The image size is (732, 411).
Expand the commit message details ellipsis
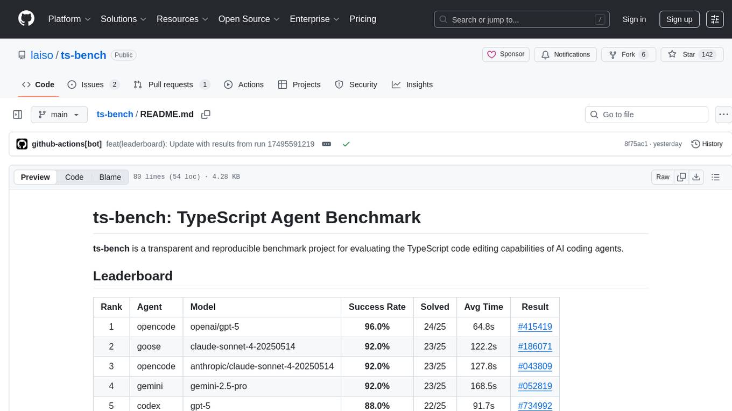pos(326,144)
